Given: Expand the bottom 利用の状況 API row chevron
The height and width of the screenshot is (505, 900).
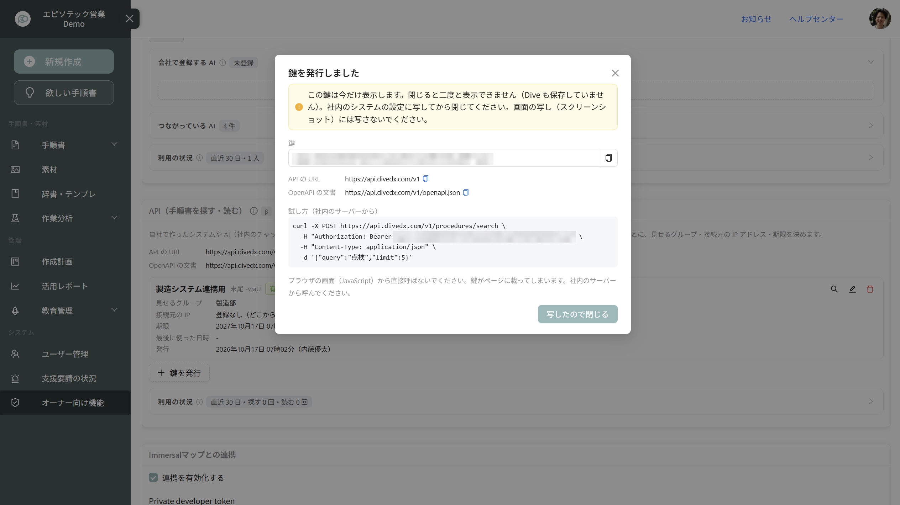Looking at the screenshot, I should coord(871,402).
